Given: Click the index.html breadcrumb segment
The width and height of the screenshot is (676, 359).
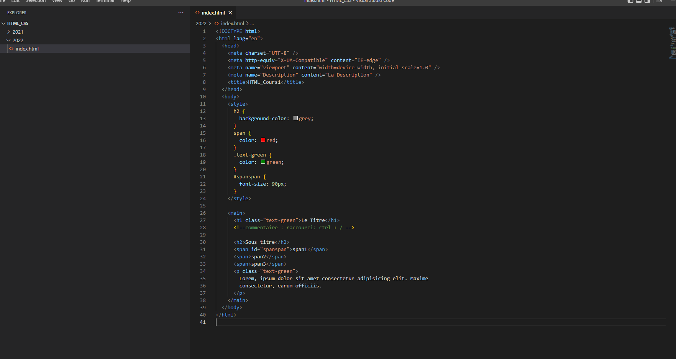Looking at the screenshot, I should click(x=232, y=23).
